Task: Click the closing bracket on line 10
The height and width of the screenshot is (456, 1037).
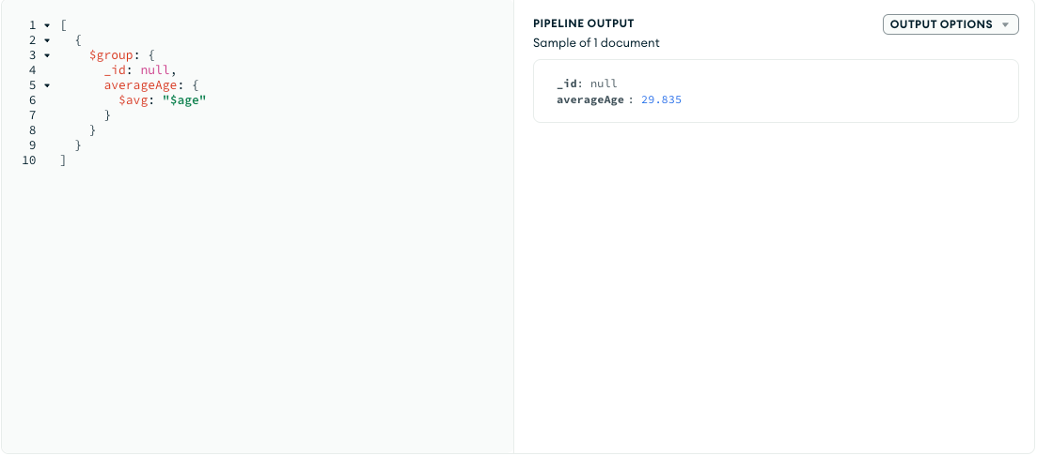Action: [x=63, y=160]
